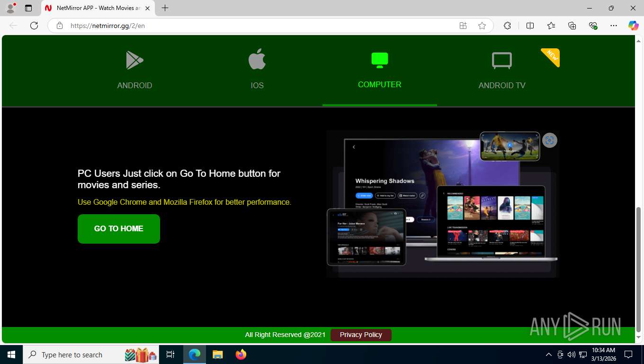The height and width of the screenshot is (364, 644).
Task: Open split screen view
Action: tap(530, 26)
